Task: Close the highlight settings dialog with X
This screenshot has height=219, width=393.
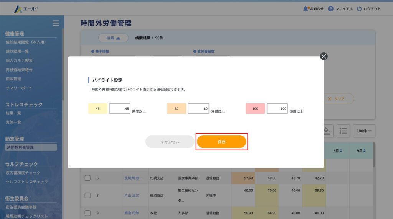Action: pos(324,56)
